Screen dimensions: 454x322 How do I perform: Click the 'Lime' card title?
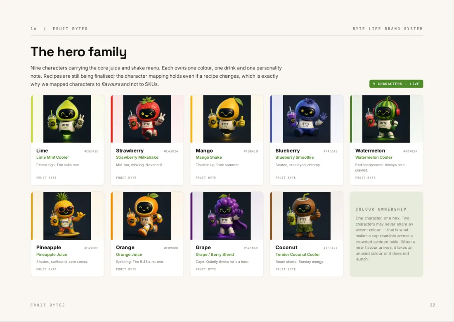click(42, 150)
